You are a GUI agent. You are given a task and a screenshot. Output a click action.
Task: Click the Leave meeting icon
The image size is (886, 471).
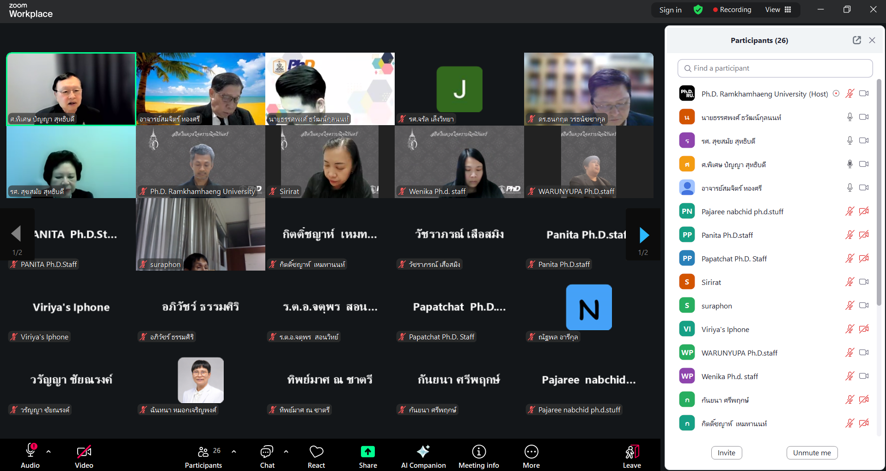coord(632,452)
